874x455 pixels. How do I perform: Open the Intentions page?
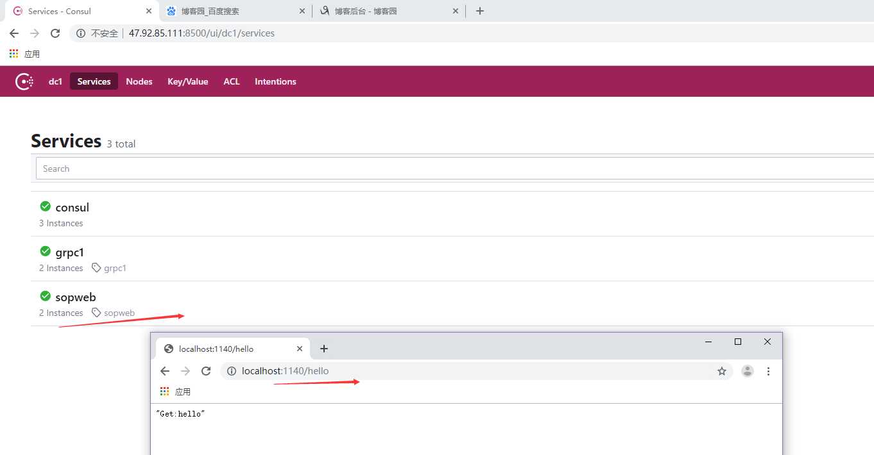coord(275,81)
